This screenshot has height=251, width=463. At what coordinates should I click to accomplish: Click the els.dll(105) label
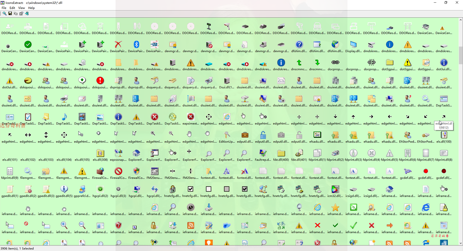point(82,159)
